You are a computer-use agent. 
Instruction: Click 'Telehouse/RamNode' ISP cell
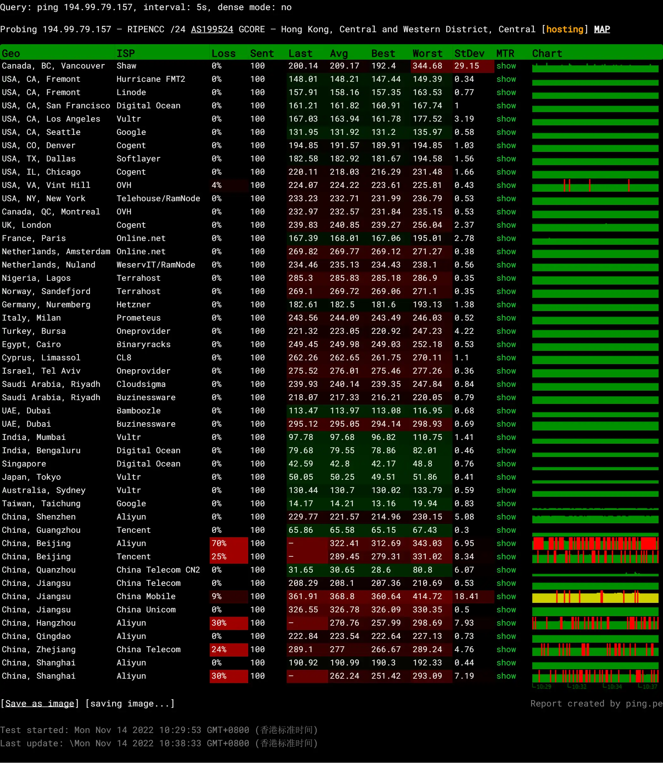158,199
